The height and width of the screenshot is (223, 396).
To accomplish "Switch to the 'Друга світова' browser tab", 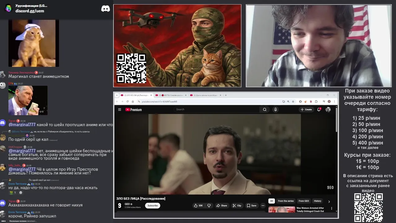I will pyautogui.click(x=206, y=95).
